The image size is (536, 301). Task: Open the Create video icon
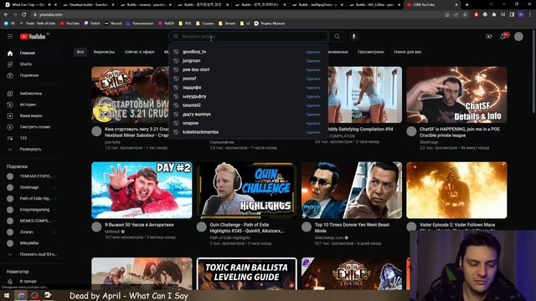[x=489, y=37]
